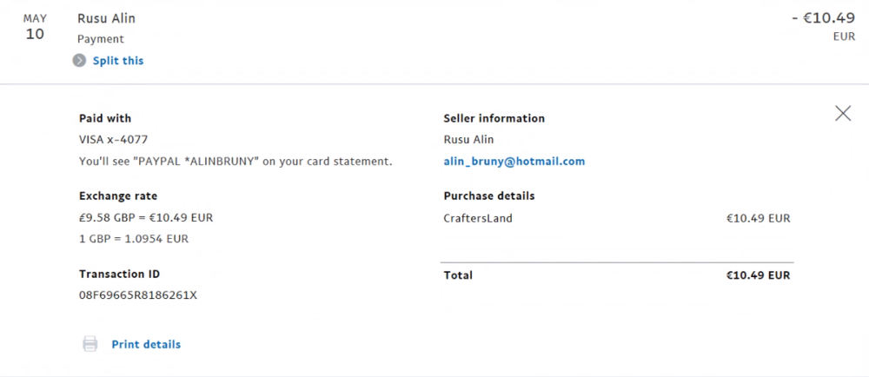Click the Exchange rate heading
The height and width of the screenshot is (377, 869).
tap(118, 196)
